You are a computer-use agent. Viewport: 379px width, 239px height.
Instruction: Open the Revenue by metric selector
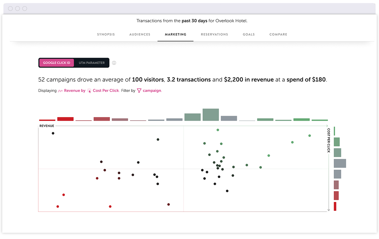point(74,91)
